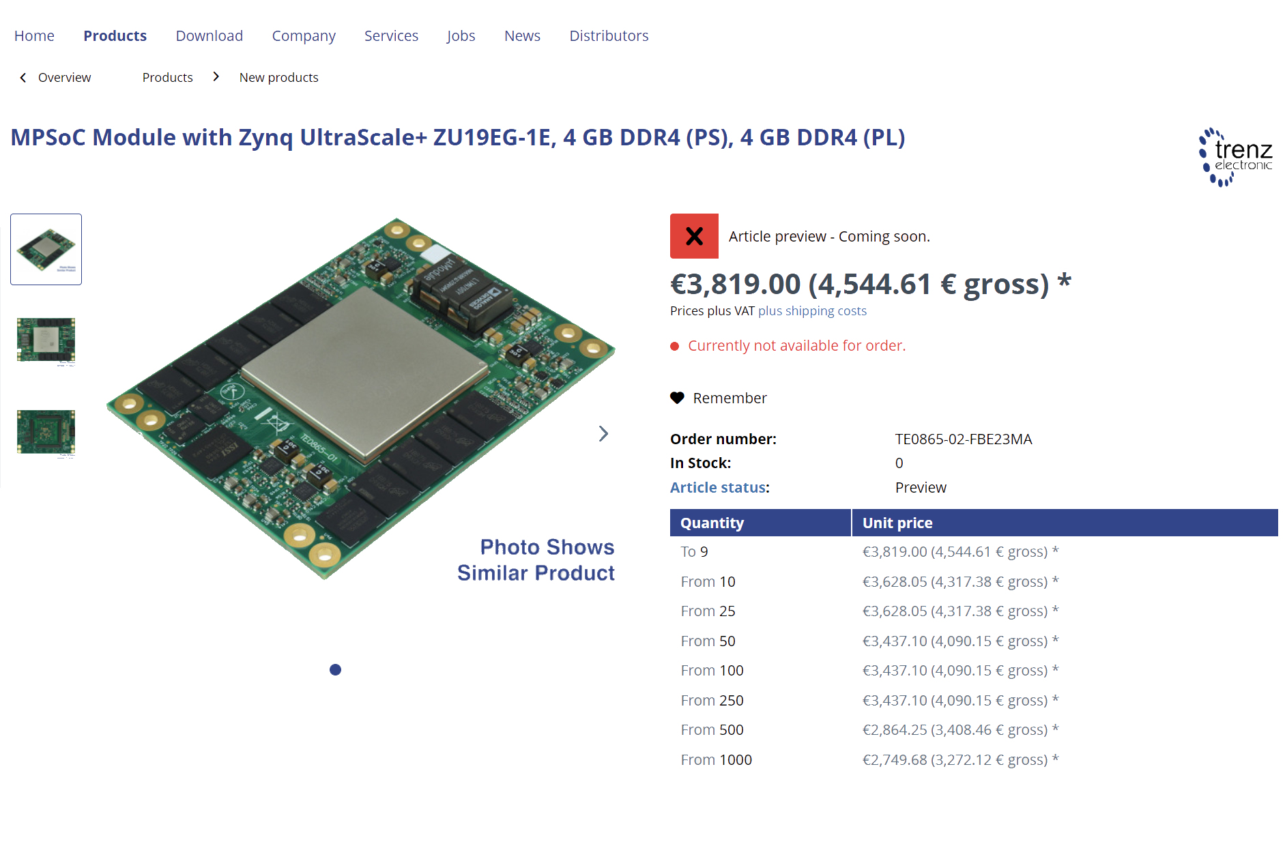Click the €2,864.25 unit price
The height and width of the screenshot is (857, 1285).
point(960,729)
